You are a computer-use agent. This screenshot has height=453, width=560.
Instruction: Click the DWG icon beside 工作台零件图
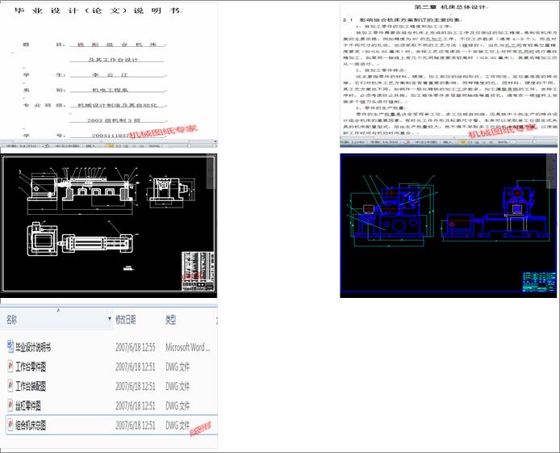point(10,366)
